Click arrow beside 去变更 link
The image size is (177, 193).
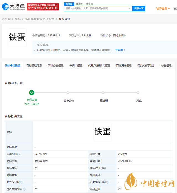point(125,50)
